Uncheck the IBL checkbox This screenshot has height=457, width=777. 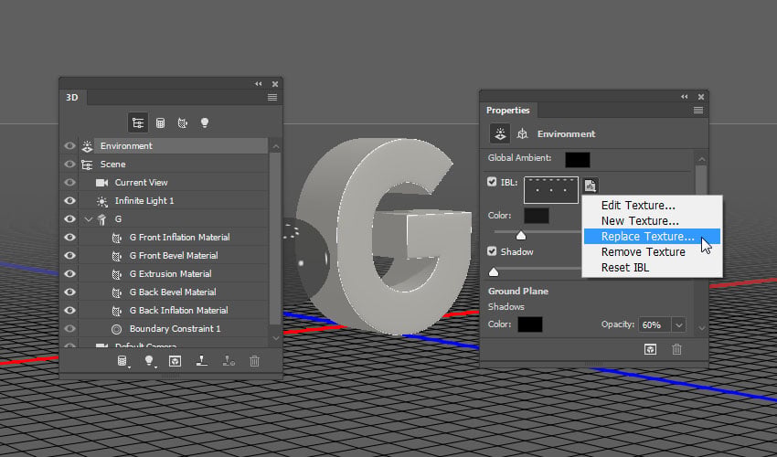click(492, 182)
